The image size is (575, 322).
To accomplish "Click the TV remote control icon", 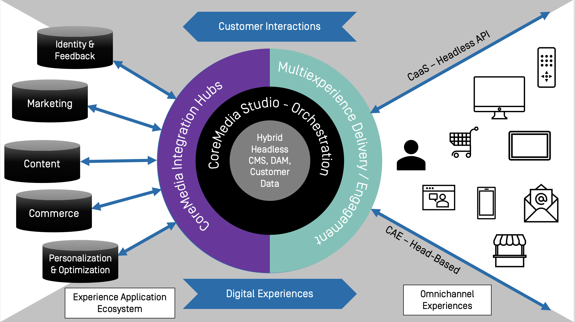I will pos(547,67).
